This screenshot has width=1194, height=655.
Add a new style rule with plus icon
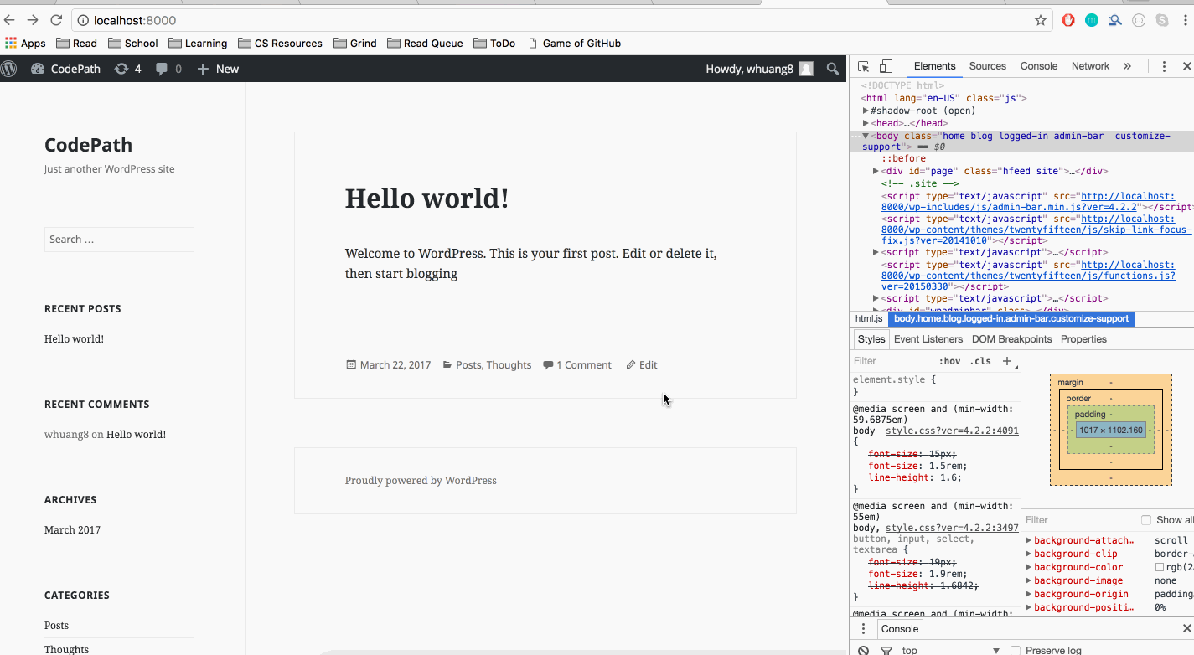pos(1006,361)
